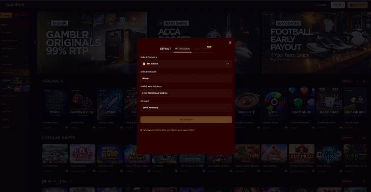Favorite Gamblr Wheel with heart icon
The width and height of the screenshot is (371, 192).
(x=286, y=128)
